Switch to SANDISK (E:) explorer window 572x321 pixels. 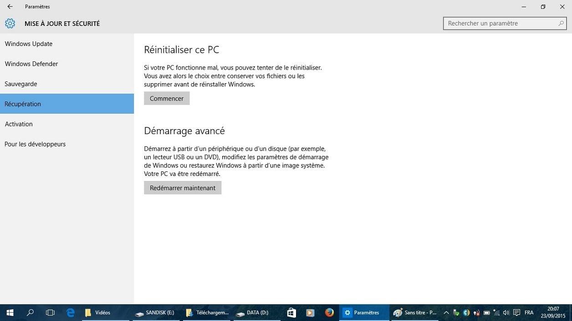coord(155,312)
